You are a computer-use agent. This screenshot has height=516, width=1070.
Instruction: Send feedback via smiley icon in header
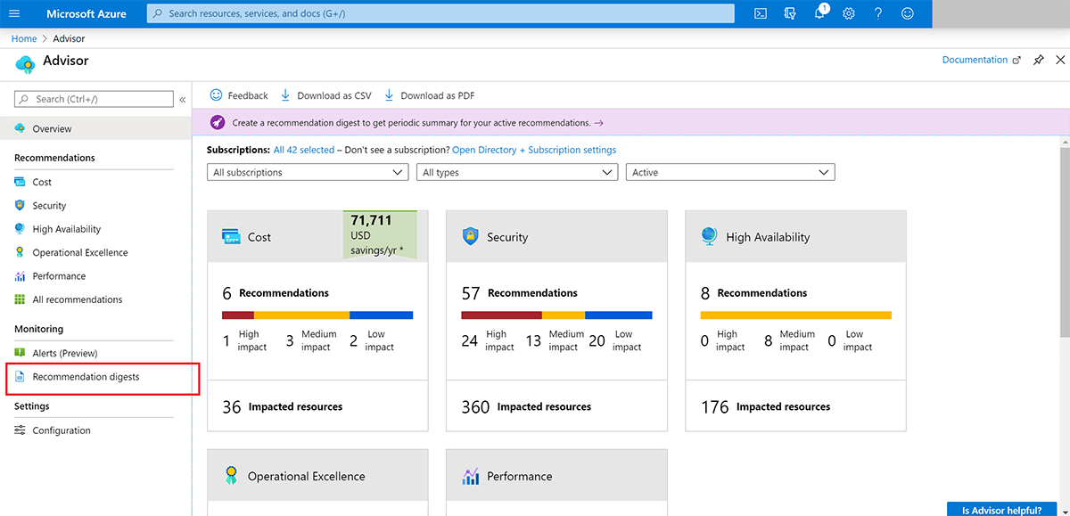click(908, 13)
